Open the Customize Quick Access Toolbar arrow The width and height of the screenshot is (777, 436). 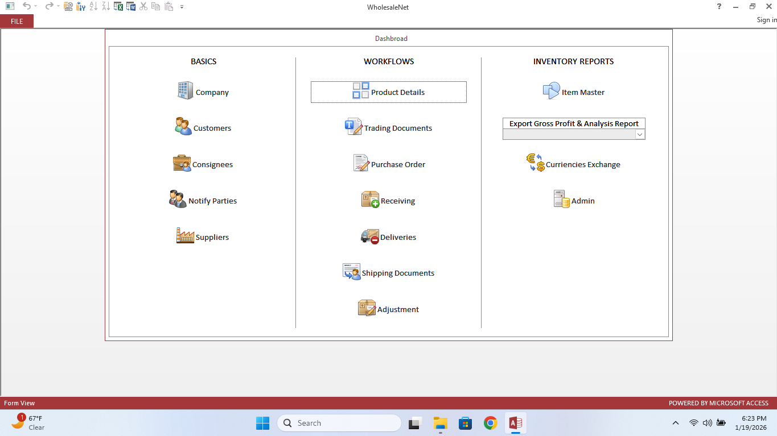(x=182, y=7)
